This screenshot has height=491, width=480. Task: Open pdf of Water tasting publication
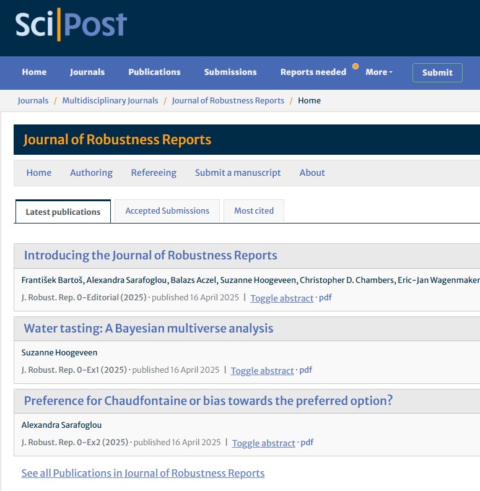pyautogui.click(x=306, y=370)
